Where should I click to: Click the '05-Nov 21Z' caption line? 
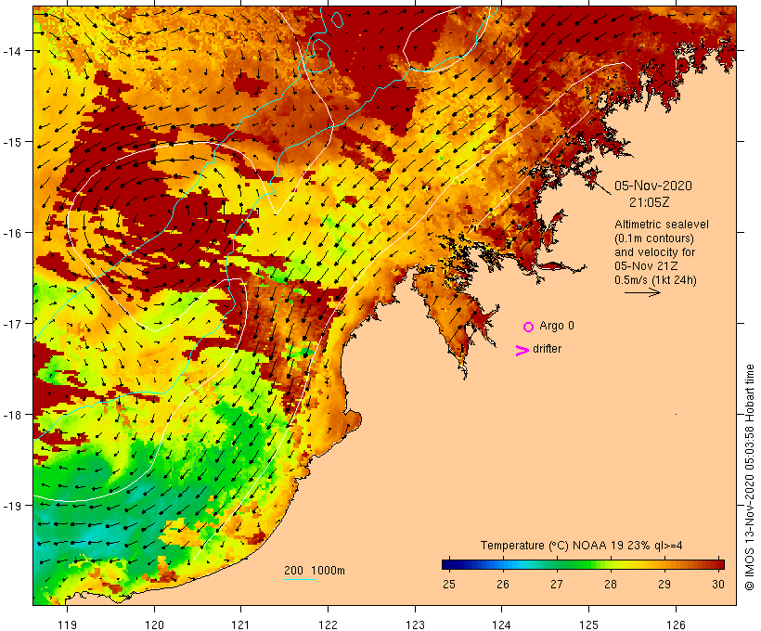coord(646,266)
